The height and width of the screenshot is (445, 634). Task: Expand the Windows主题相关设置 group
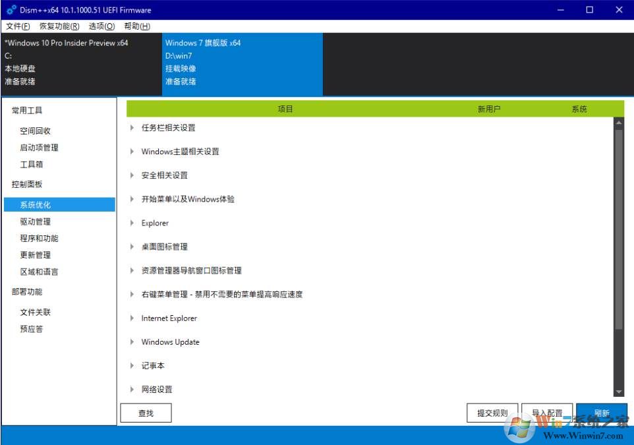(132, 152)
